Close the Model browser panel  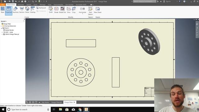(x=24, y=19)
